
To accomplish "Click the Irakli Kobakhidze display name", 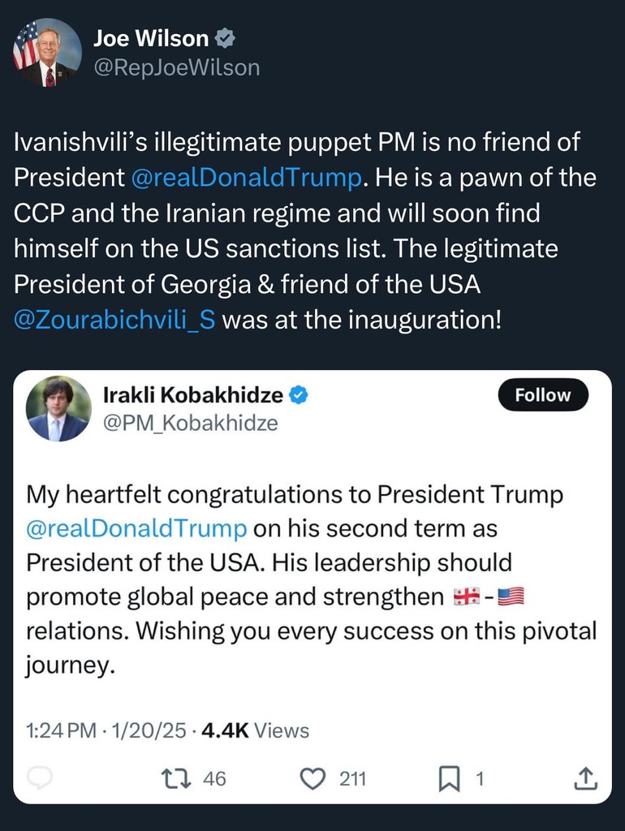I will coord(193,395).
